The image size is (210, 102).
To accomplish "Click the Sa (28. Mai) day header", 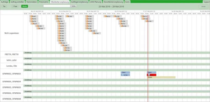I will [x=177, y=11].
